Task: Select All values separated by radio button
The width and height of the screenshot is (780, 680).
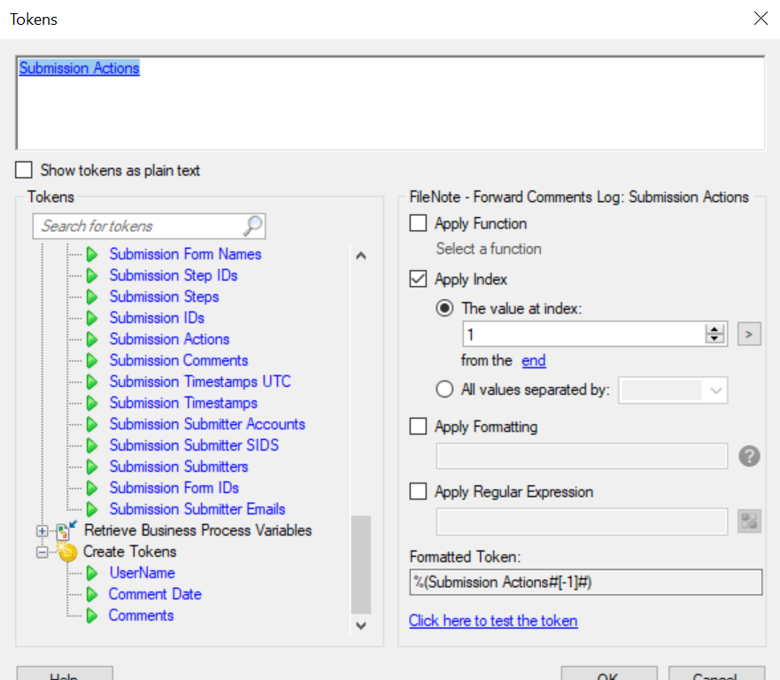Action: 444,389
